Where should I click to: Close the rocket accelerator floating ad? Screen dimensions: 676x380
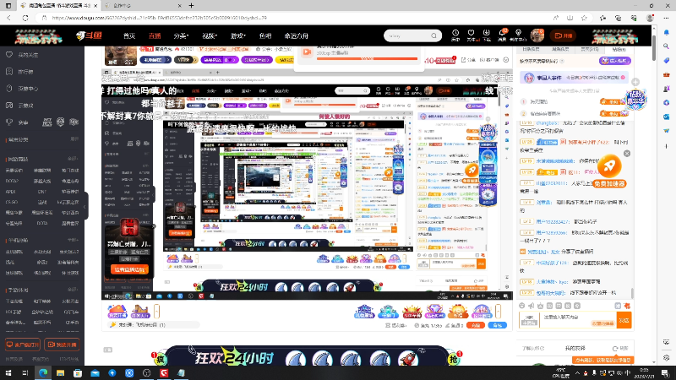click(627, 154)
